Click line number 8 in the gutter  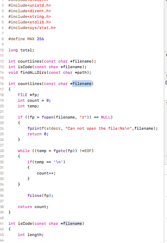pos(3,39)
